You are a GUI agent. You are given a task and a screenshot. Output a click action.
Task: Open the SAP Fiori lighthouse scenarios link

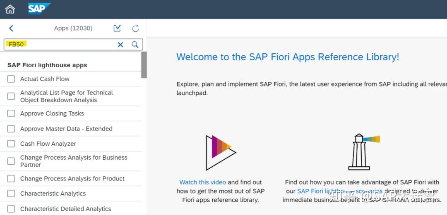(x=339, y=191)
